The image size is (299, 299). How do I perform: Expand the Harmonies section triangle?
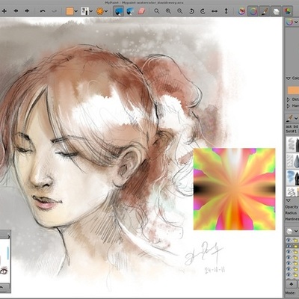pyautogui.click(x=289, y=106)
